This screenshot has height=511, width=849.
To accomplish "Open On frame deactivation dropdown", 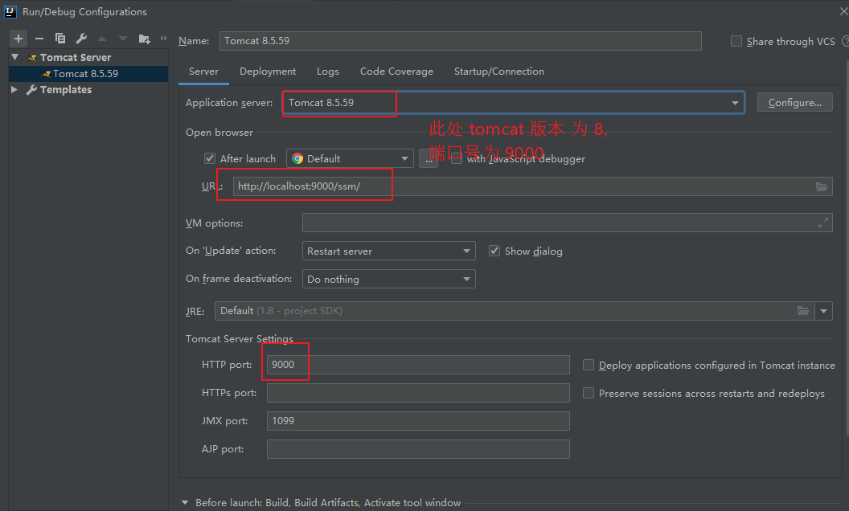I will coord(466,280).
